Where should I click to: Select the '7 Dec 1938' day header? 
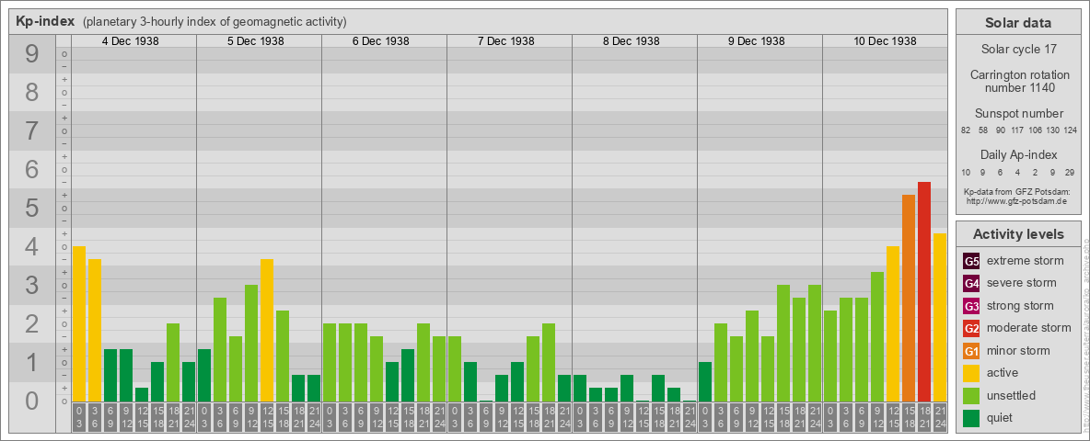pyautogui.click(x=506, y=41)
